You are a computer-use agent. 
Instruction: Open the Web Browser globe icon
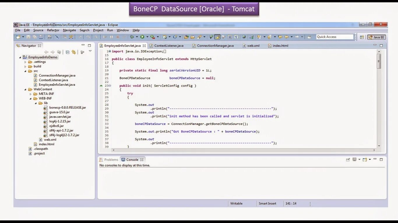click(244, 37)
